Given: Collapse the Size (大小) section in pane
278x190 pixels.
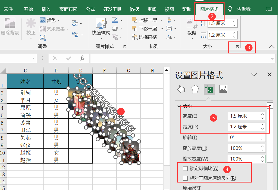Looking at the screenshot, I should (x=179, y=106).
